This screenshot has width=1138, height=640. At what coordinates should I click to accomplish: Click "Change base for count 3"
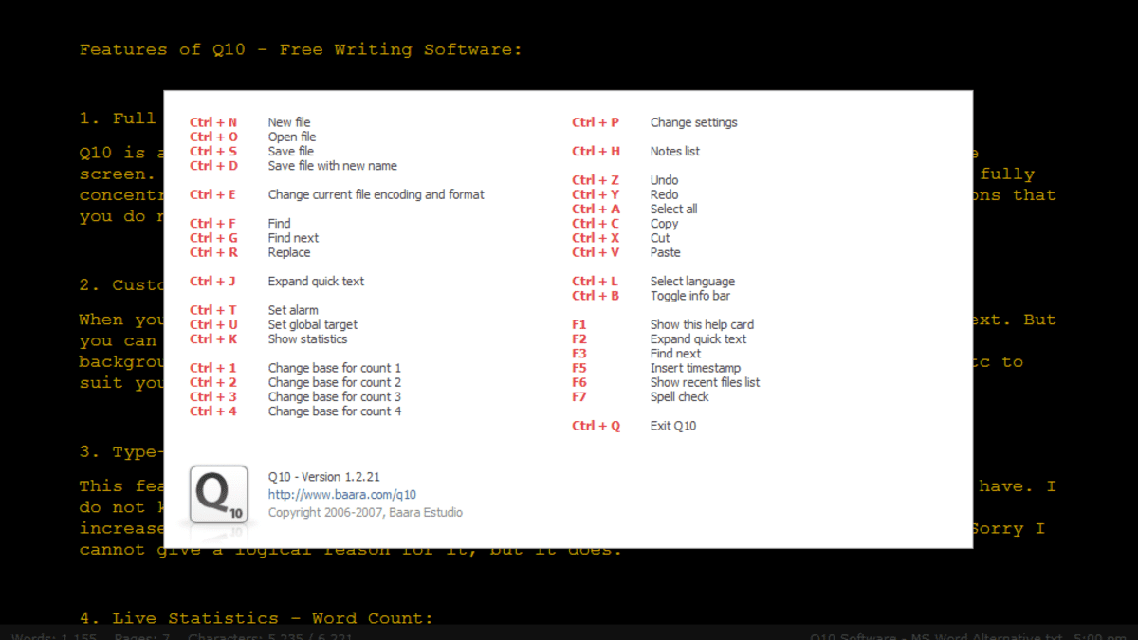335,396
